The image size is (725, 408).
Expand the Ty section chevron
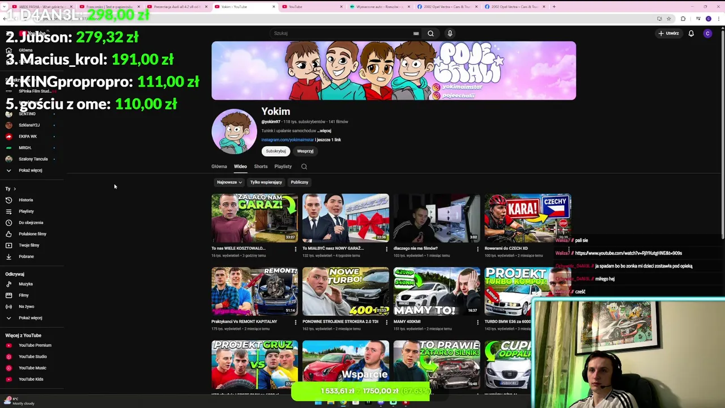(14, 189)
